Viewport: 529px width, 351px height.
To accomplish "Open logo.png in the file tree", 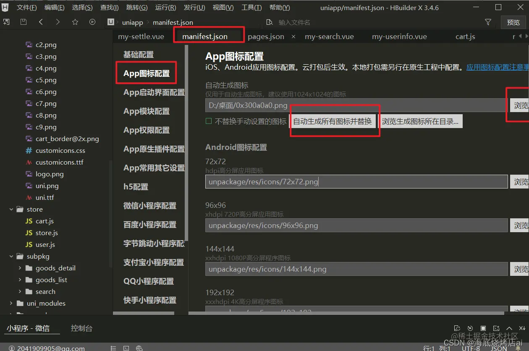I will pyautogui.click(x=50, y=174).
